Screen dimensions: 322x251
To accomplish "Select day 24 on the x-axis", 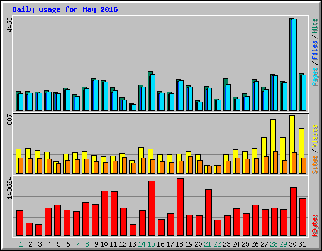I will click(x=236, y=244).
